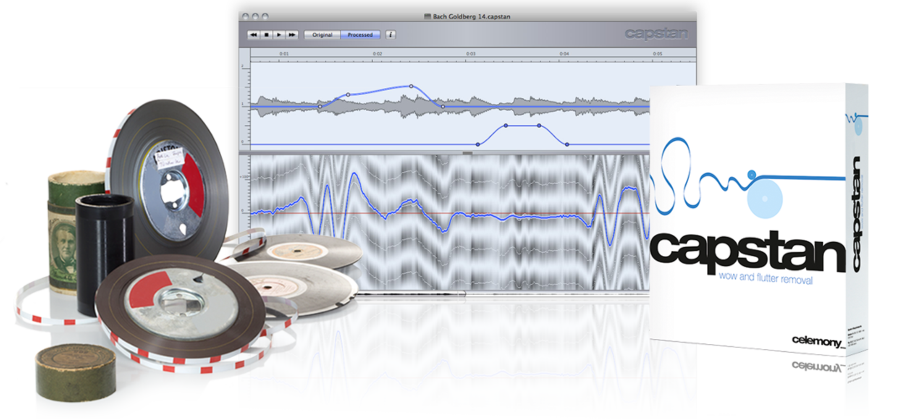The image size is (902, 419).
Task: Click the 0:03 mark on the time ruler
Action: pyautogui.click(x=471, y=54)
